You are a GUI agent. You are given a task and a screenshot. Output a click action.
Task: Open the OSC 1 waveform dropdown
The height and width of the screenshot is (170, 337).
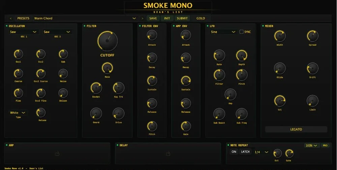24,32
